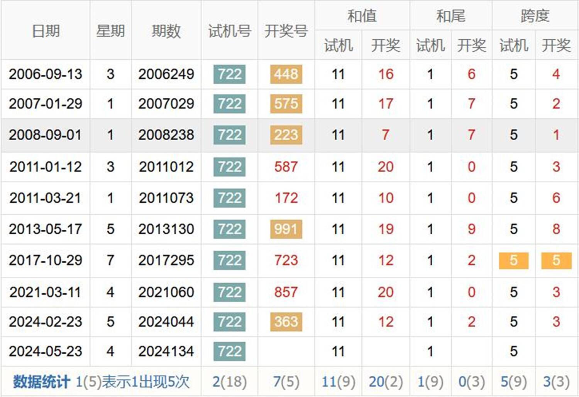Click the 日期 column header

click(46, 31)
